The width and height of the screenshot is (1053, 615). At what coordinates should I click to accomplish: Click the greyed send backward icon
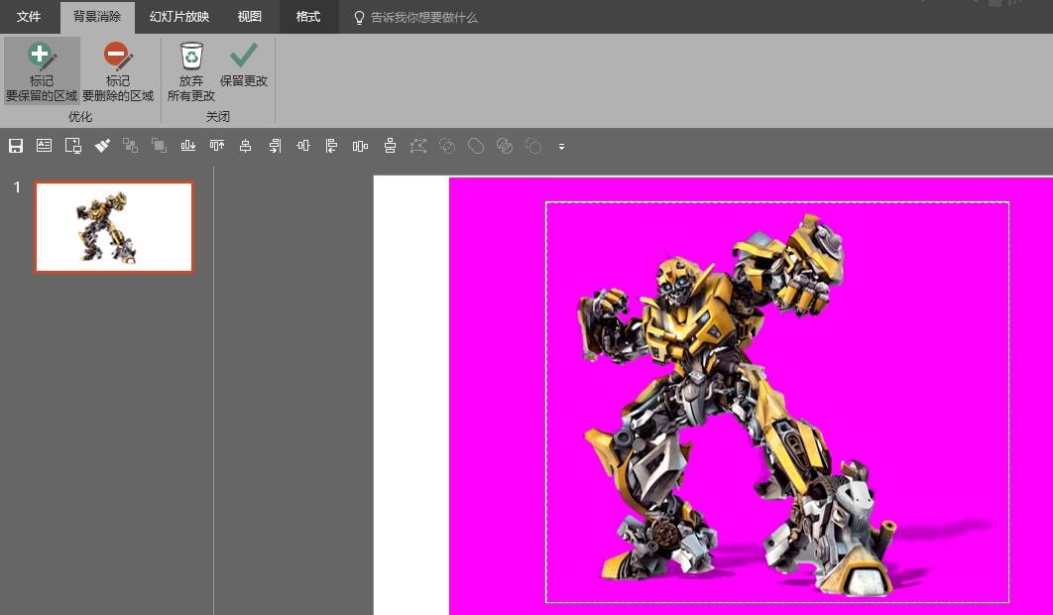160,146
